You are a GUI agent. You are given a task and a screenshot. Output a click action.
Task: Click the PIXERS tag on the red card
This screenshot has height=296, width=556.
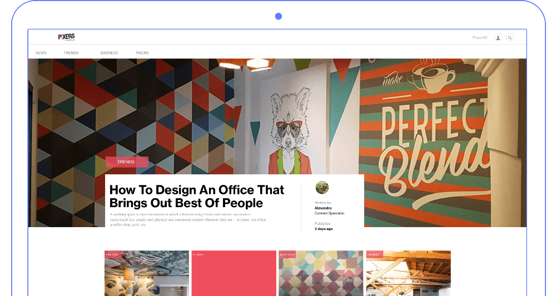coord(198,254)
